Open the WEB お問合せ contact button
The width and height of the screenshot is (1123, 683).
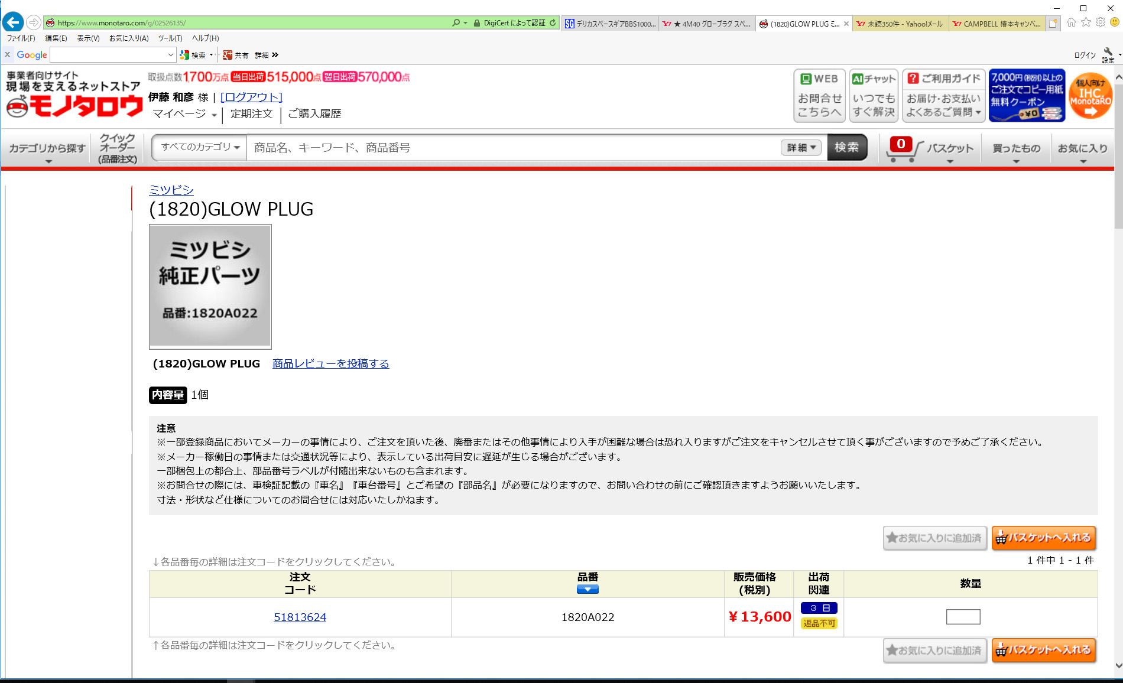[x=820, y=96]
